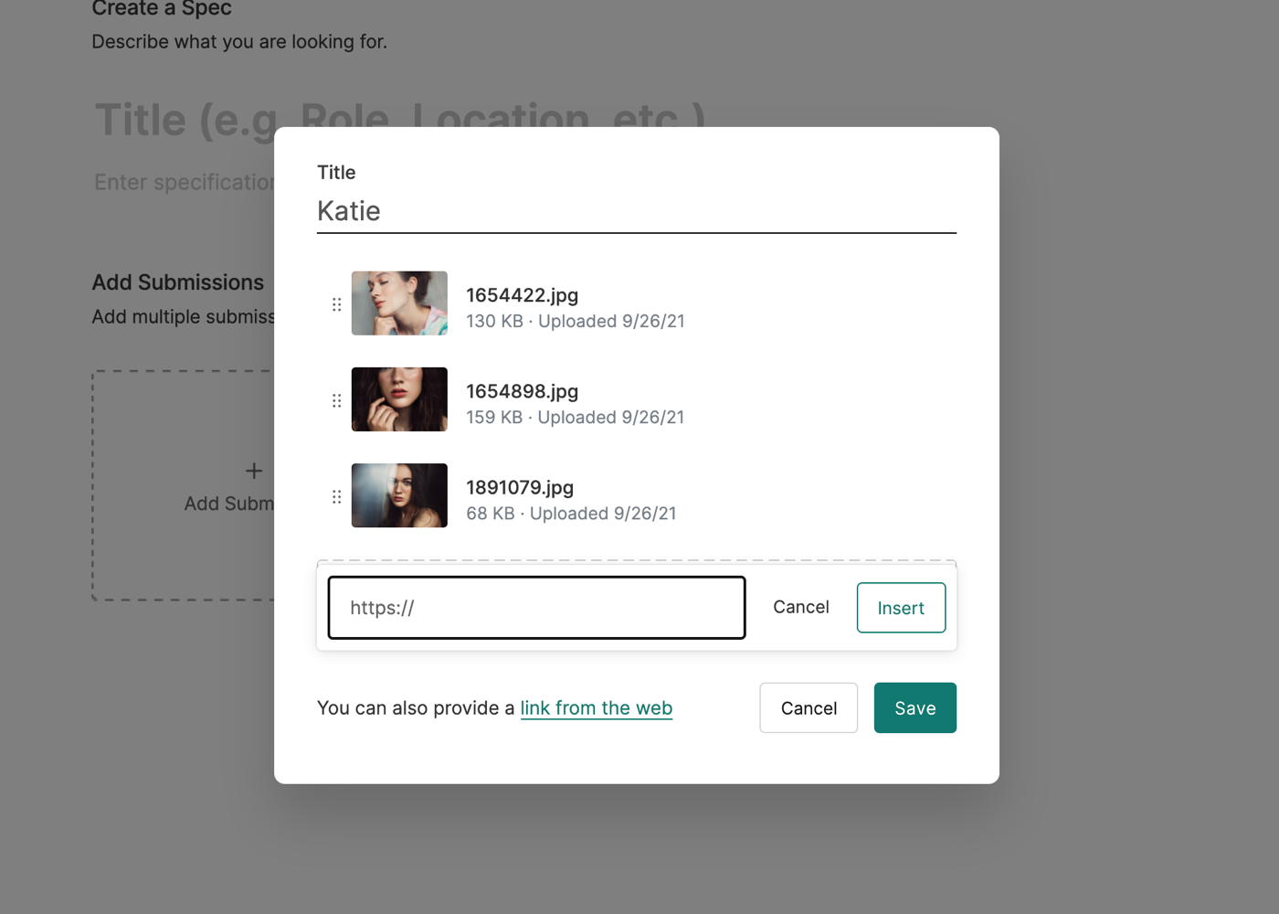Click Cancel beside the Save button
1279x914 pixels.
(809, 708)
